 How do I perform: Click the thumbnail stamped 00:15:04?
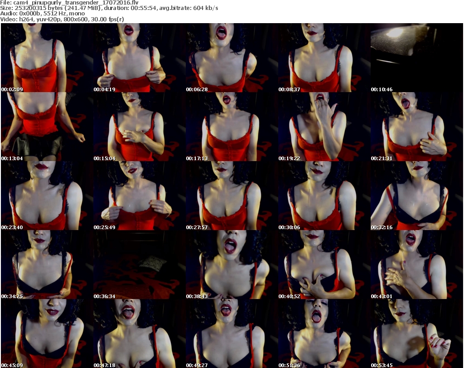(x=140, y=127)
